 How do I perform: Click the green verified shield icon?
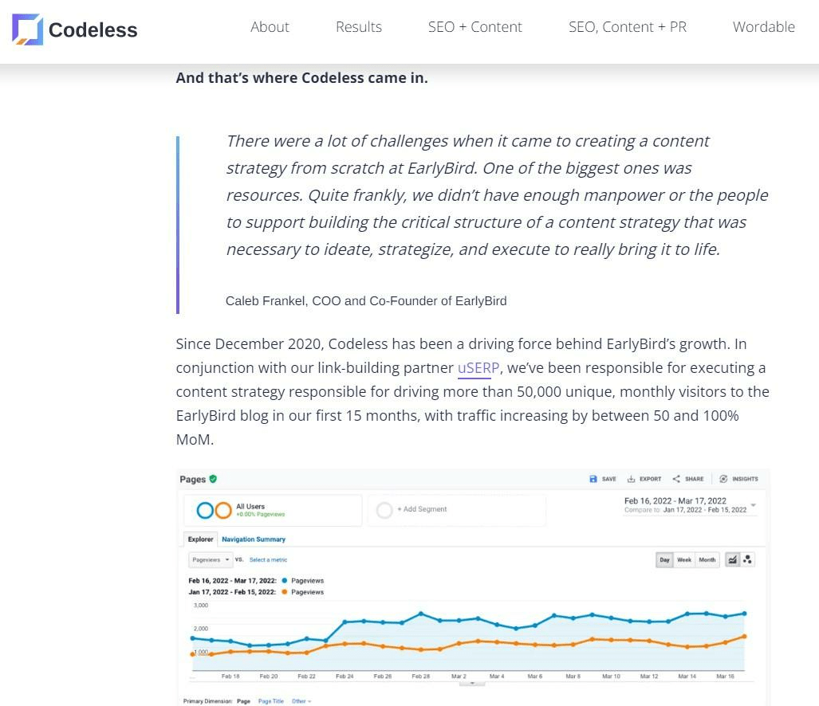pyautogui.click(x=213, y=479)
